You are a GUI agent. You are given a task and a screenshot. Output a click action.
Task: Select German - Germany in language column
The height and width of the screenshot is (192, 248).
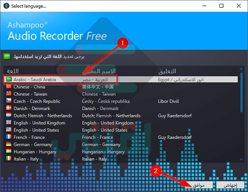coord(33,145)
